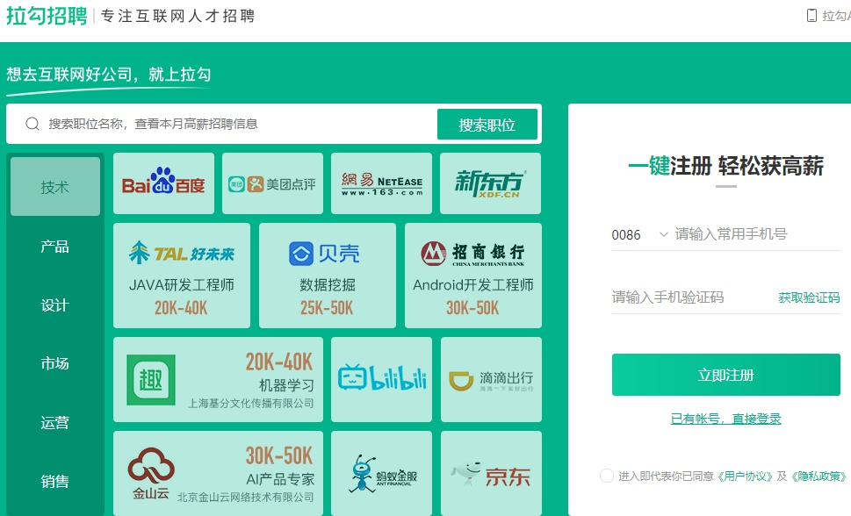Click the 20K-40K salary under JAVA研发工程师
This screenshot has width=851, height=516.
click(181, 308)
